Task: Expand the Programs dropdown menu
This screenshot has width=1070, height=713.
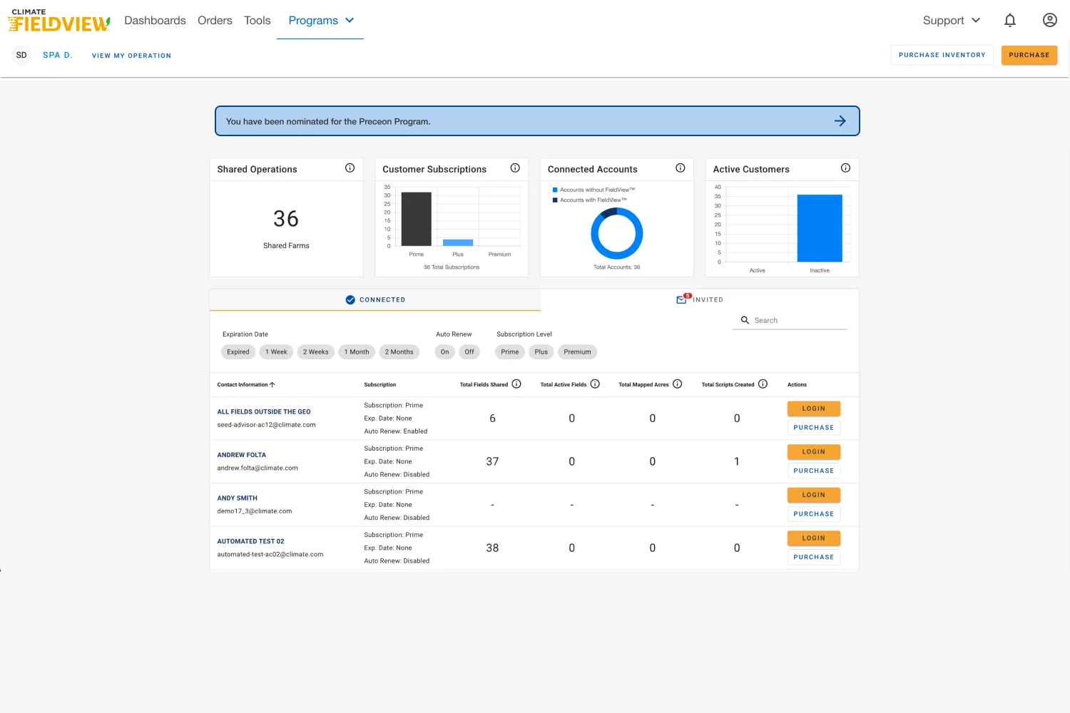Action: pyautogui.click(x=321, y=21)
